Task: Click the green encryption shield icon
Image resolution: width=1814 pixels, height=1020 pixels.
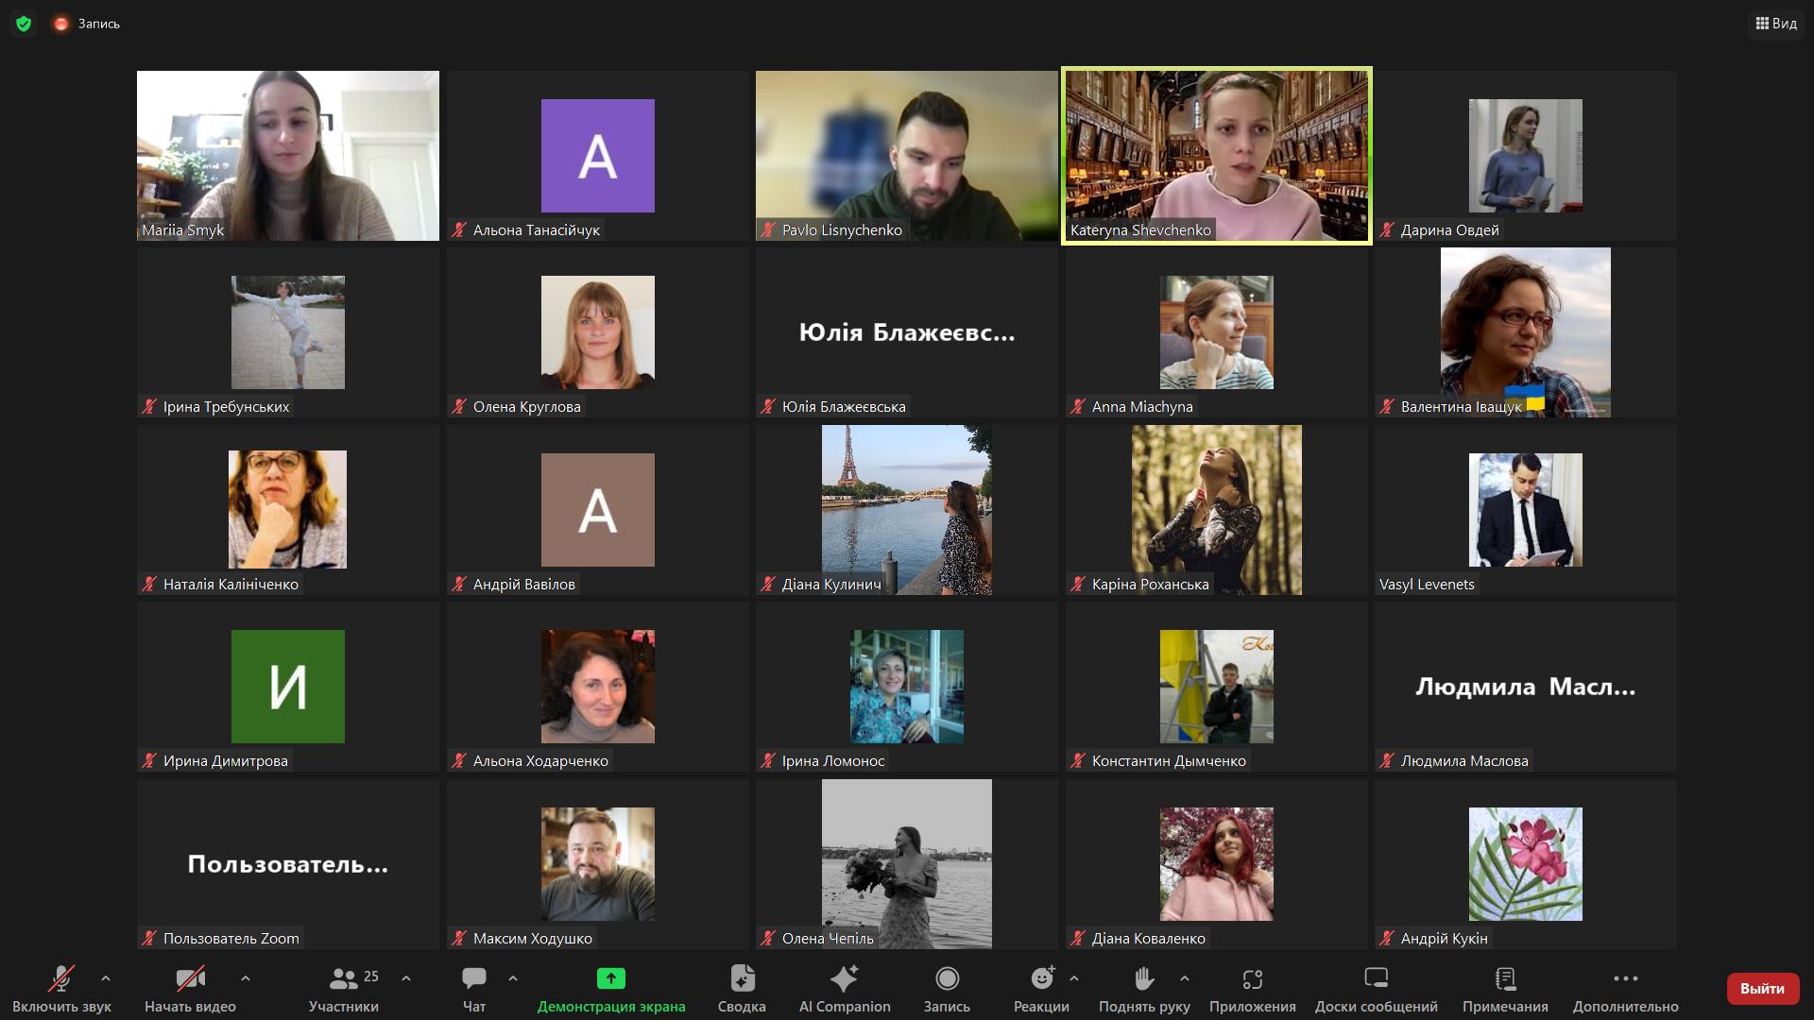Action: (x=24, y=24)
